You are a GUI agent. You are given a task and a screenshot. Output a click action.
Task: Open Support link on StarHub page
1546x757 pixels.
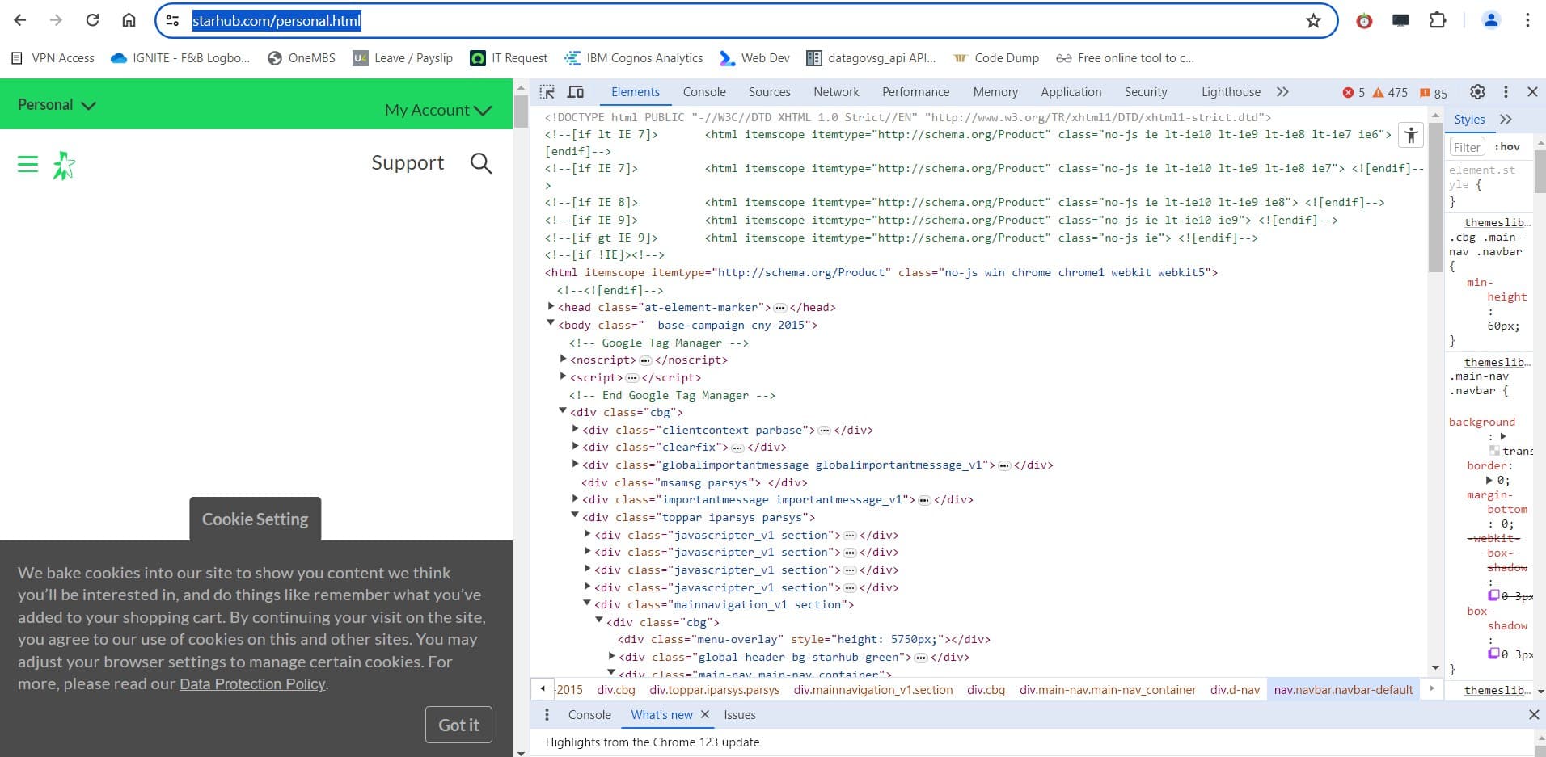tap(408, 163)
